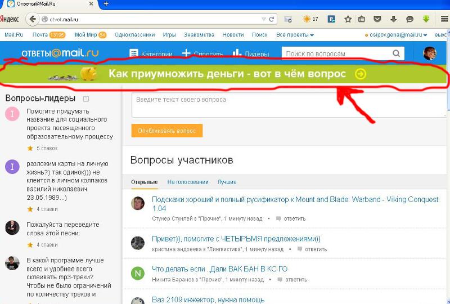Click the Спросить menu item
This screenshot has width=450, height=304.
coord(202,53)
